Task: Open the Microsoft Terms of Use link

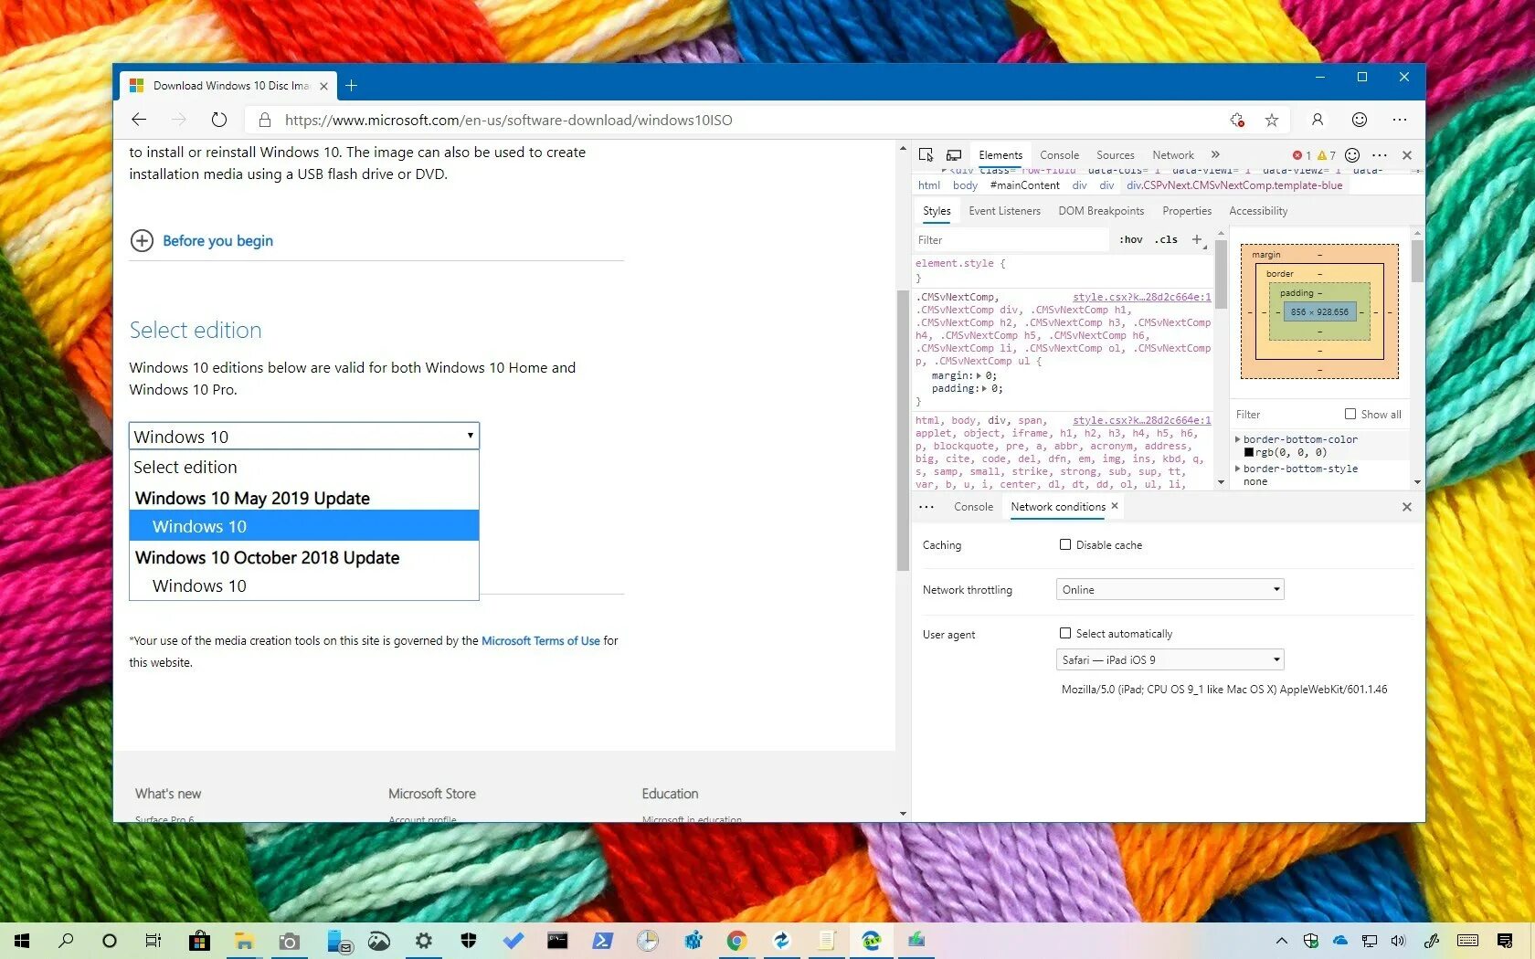Action: pyautogui.click(x=541, y=641)
